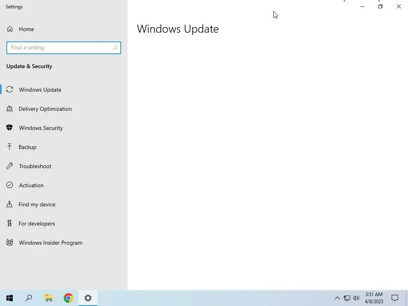This screenshot has width=408, height=306.
Task: Click the Settings gear taskbar icon
Action: point(88,298)
